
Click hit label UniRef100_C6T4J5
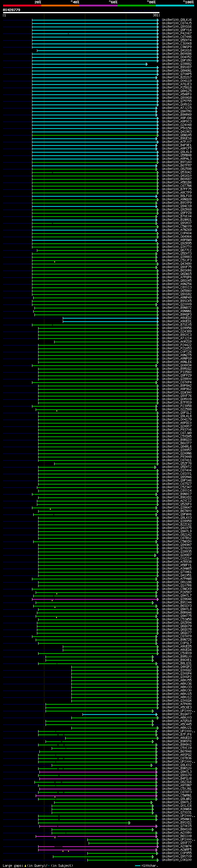coord(177,23)
